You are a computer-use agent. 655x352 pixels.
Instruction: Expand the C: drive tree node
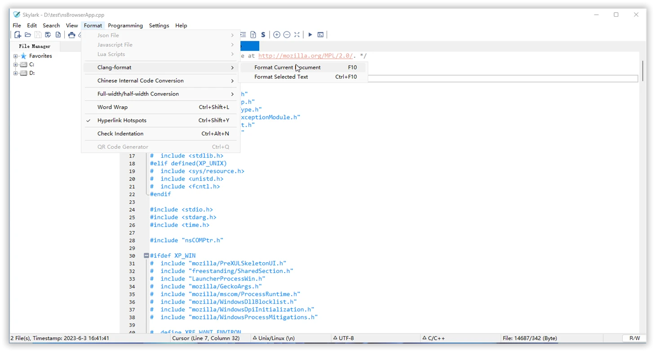click(16, 65)
